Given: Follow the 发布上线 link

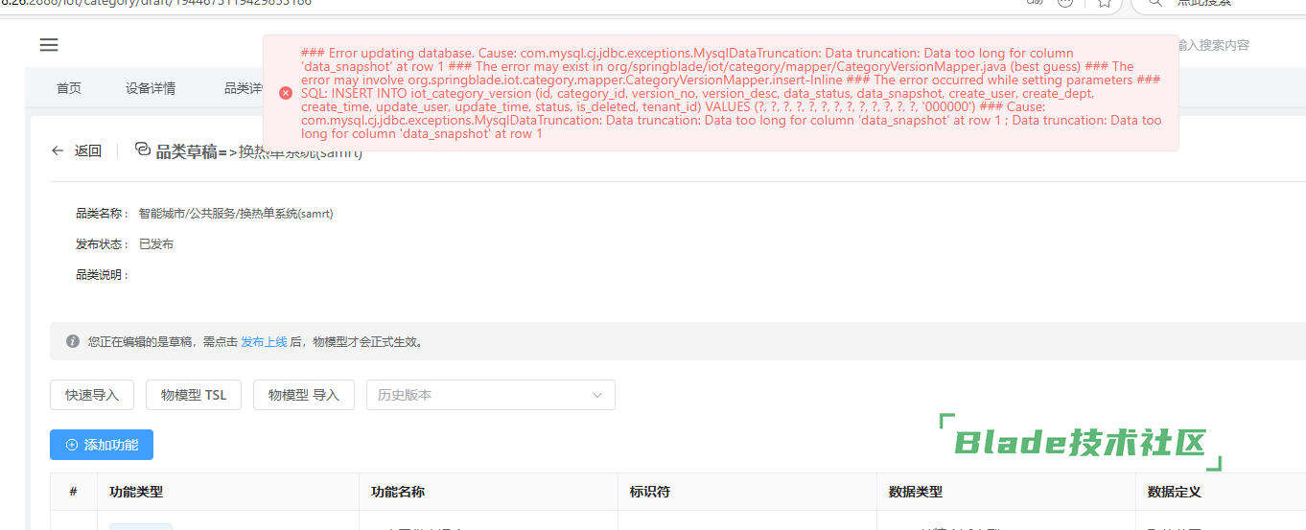Looking at the screenshot, I should (264, 341).
